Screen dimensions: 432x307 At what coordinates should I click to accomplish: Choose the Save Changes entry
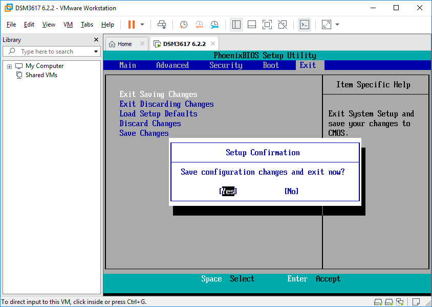pos(144,133)
